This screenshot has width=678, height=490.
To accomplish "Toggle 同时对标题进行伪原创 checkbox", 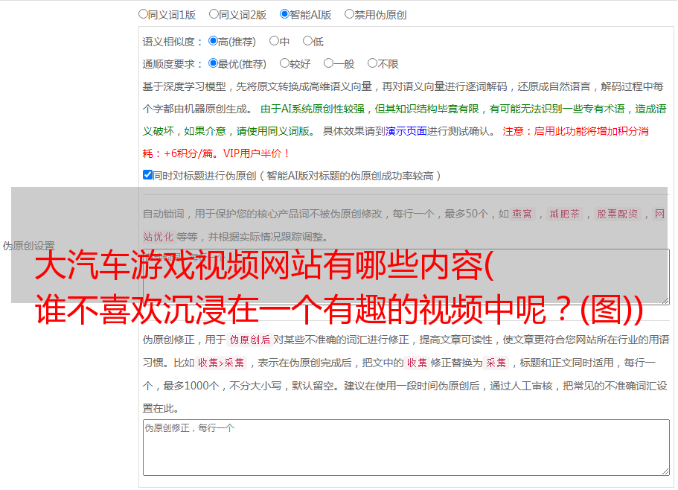I will point(147,175).
